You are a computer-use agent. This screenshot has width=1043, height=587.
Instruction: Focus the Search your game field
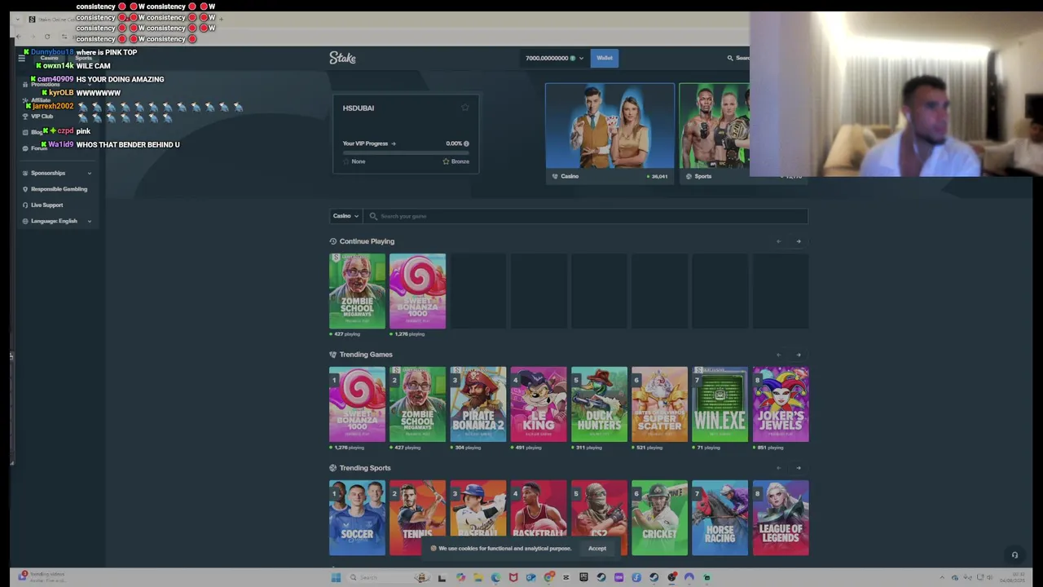(x=585, y=216)
